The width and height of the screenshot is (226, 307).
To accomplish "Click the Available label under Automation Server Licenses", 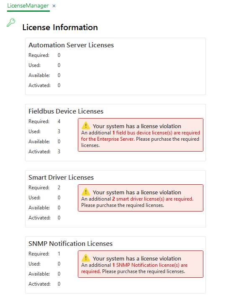I will tap(39, 75).
